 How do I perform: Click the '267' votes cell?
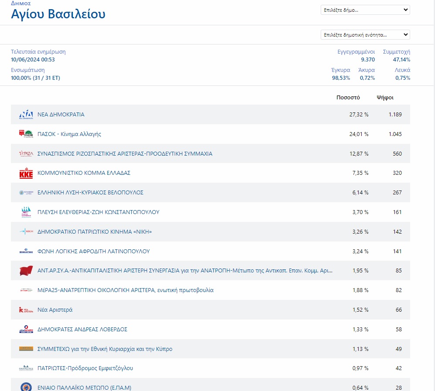[397, 193]
